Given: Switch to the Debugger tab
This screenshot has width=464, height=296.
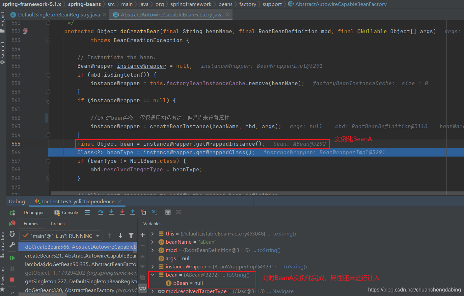Looking at the screenshot, I should pyautogui.click(x=34, y=212).
